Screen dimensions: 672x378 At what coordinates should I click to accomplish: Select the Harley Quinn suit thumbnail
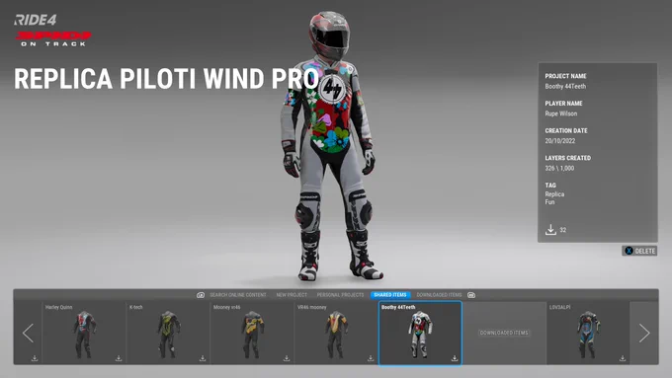click(x=84, y=333)
